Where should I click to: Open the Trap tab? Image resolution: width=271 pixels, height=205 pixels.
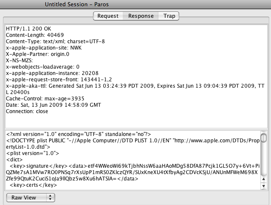coord(169,16)
